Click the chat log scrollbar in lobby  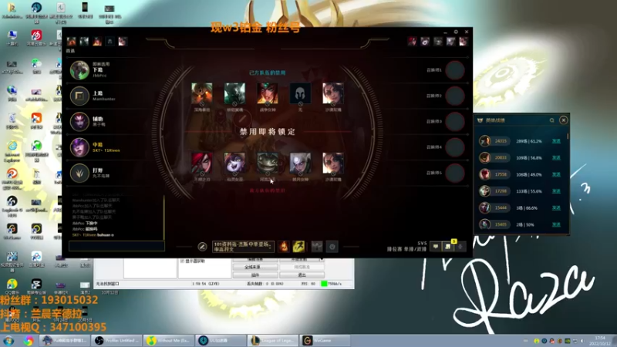click(164, 217)
